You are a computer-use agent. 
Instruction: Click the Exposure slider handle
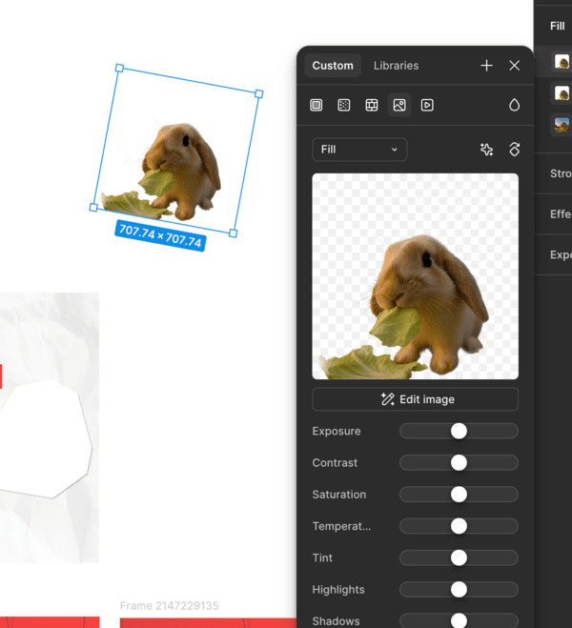coord(459,431)
